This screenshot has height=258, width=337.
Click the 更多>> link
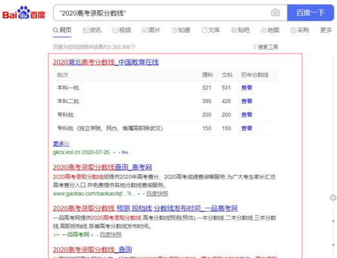point(61,143)
